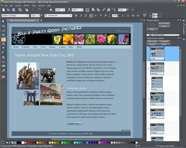The image size is (186, 148).
Task: Select the Transparency wine glass tool
Action: point(3,48)
